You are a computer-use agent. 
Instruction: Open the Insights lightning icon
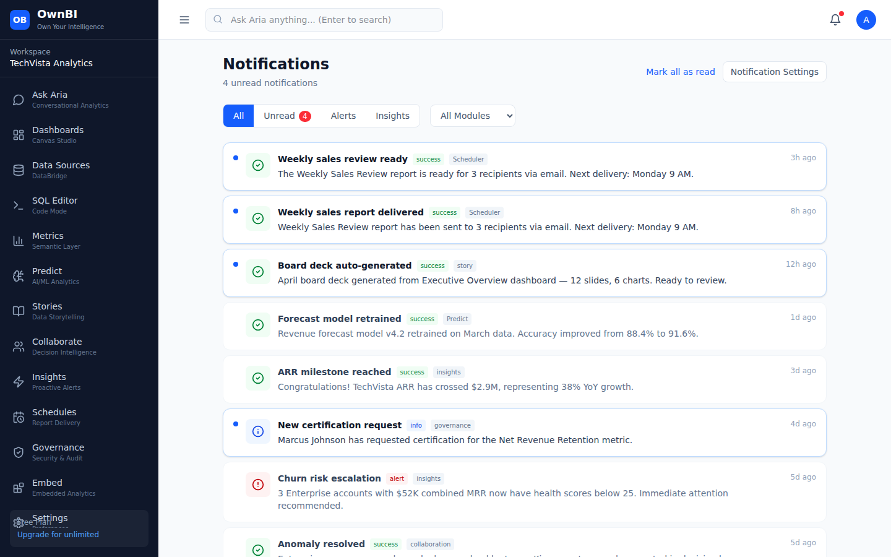pyautogui.click(x=19, y=382)
